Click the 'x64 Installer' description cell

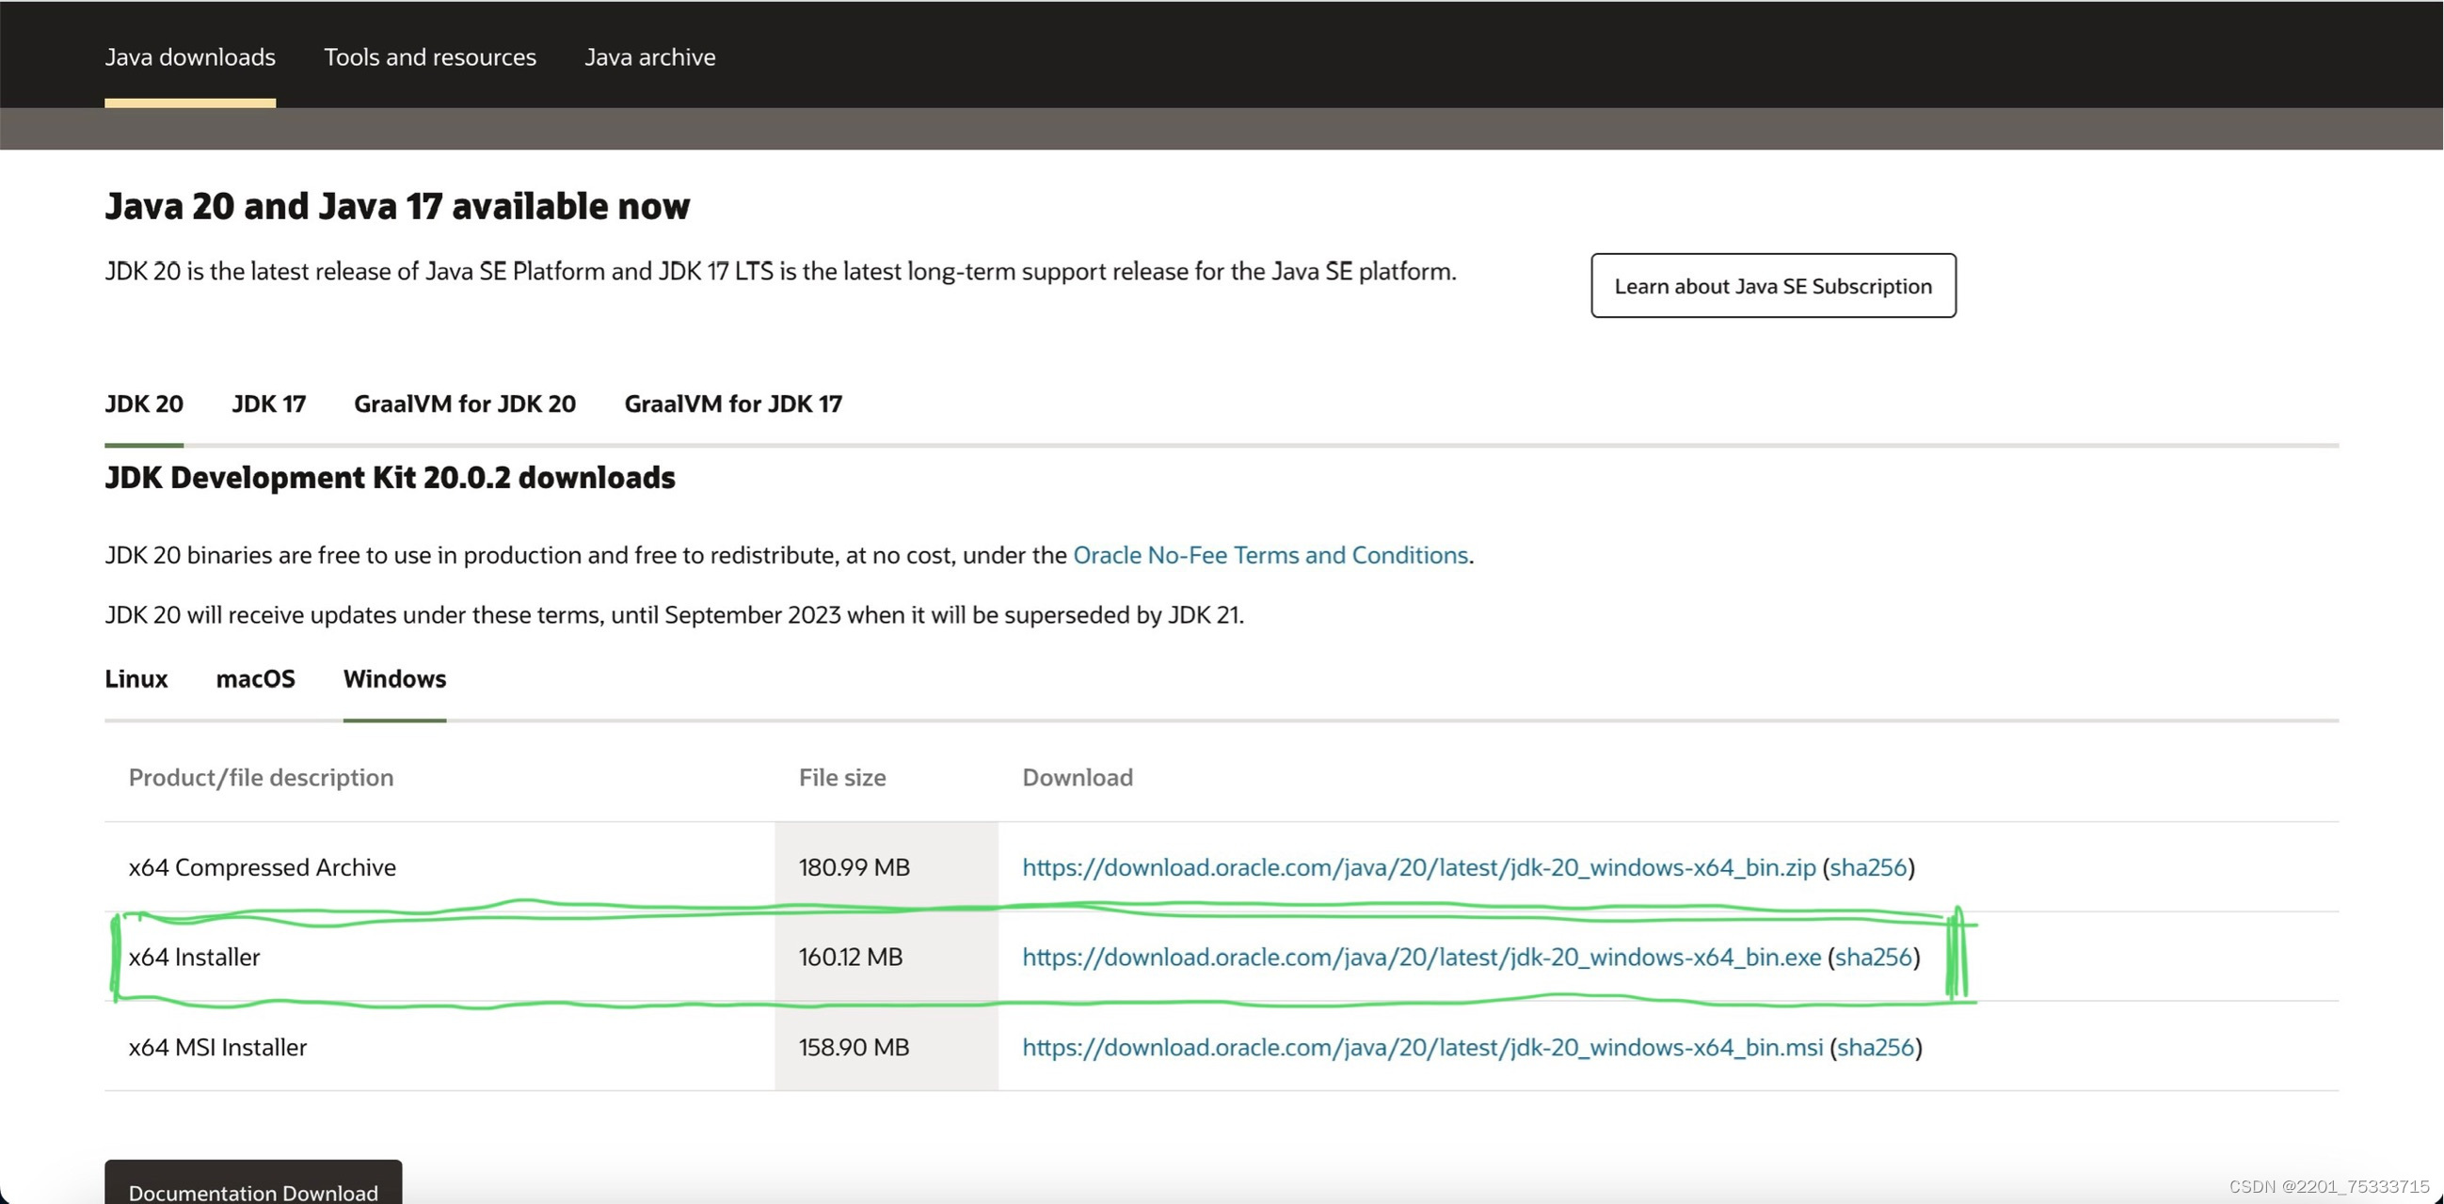[x=439, y=958]
